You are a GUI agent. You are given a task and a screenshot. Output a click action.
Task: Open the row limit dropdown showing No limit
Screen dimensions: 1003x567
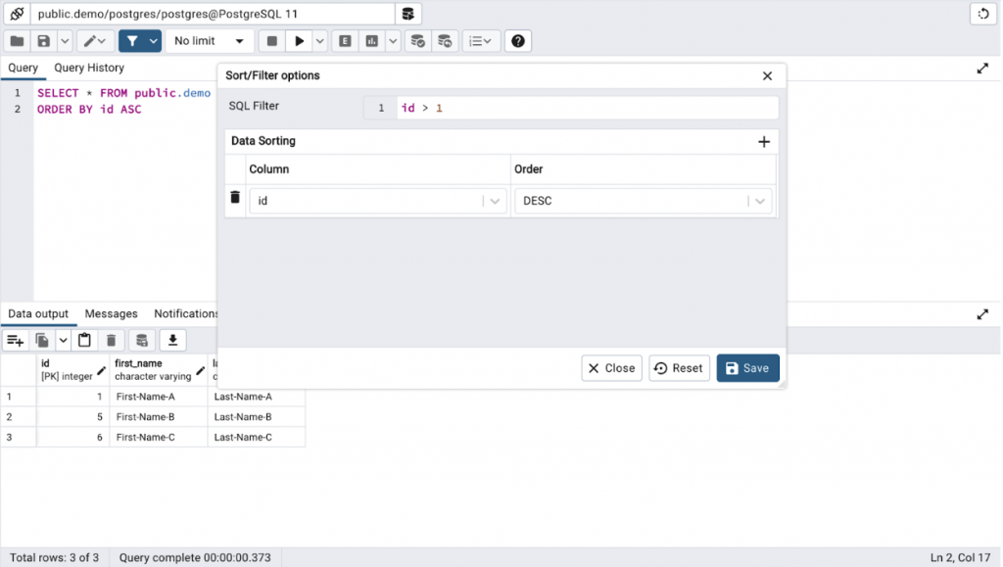tap(208, 40)
